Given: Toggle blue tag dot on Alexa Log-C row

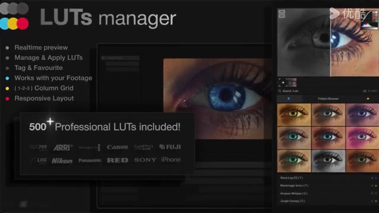Looking at the screenshot, I should point(372,178).
